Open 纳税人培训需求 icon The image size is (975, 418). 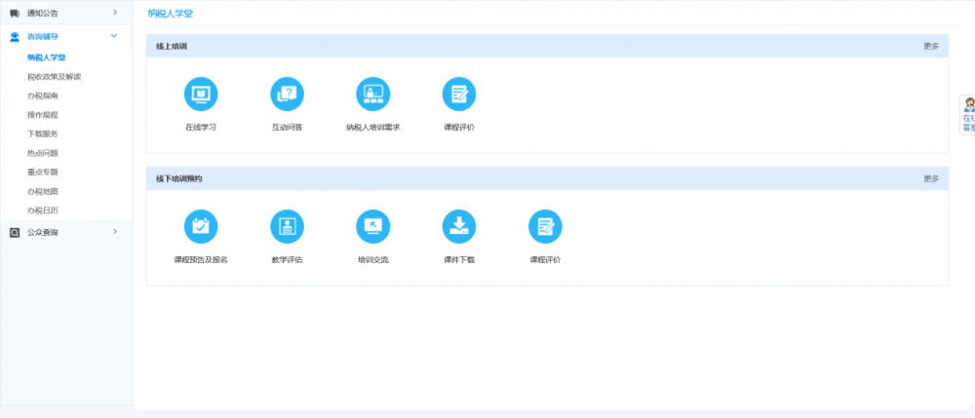click(x=372, y=95)
